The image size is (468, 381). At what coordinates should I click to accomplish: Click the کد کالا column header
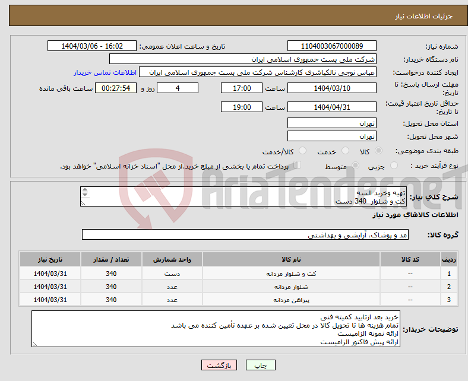click(410, 259)
